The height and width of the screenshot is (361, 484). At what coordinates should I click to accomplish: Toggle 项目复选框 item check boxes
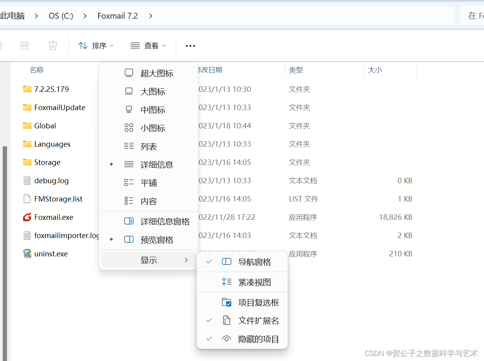(242, 302)
